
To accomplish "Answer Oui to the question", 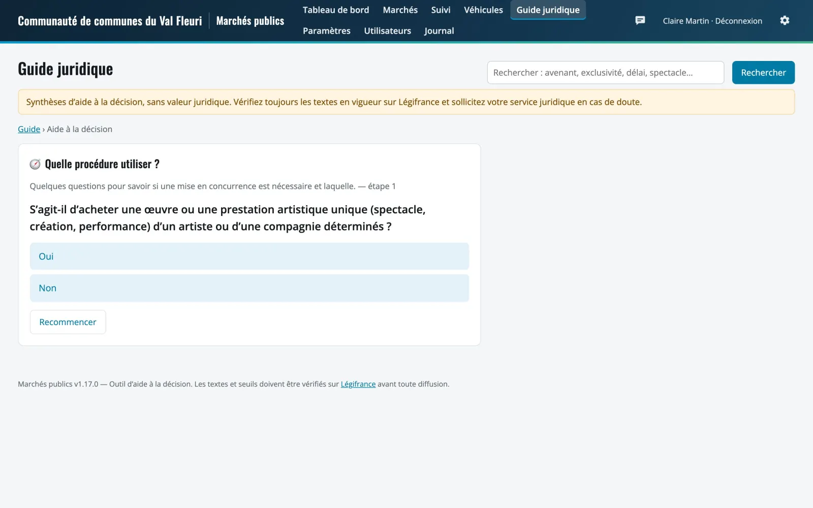I will tap(249, 257).
